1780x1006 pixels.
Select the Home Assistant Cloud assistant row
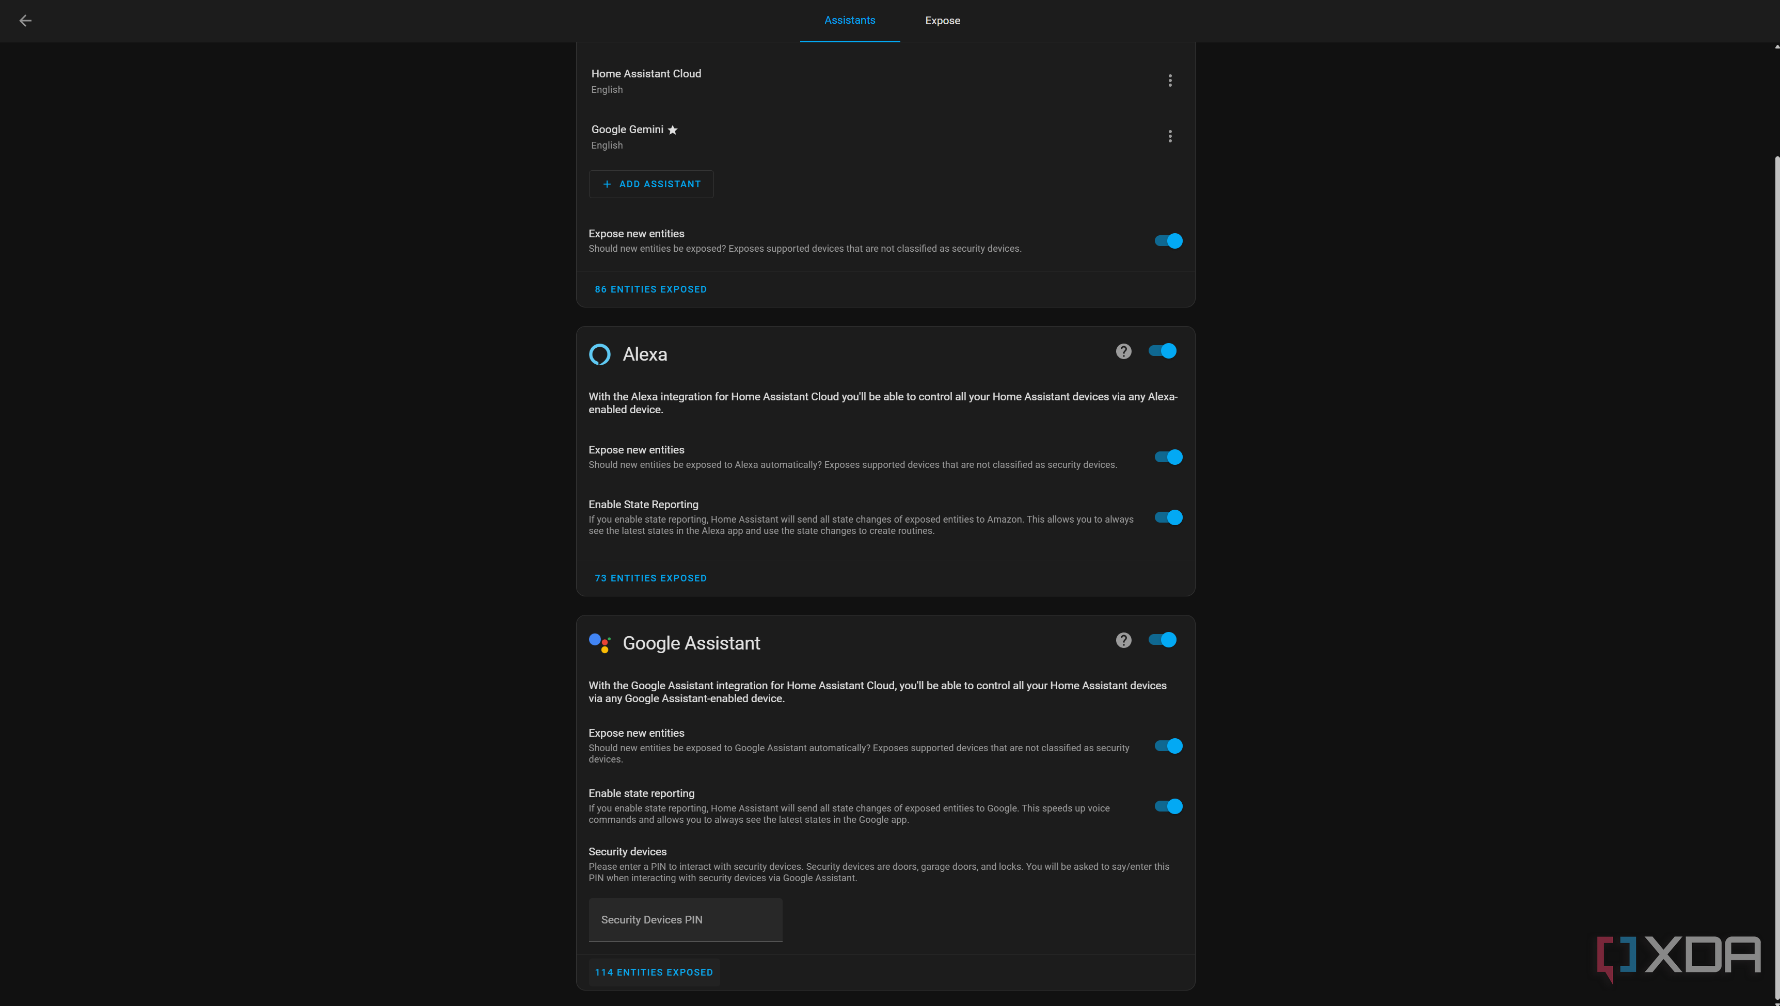[885, 81]
